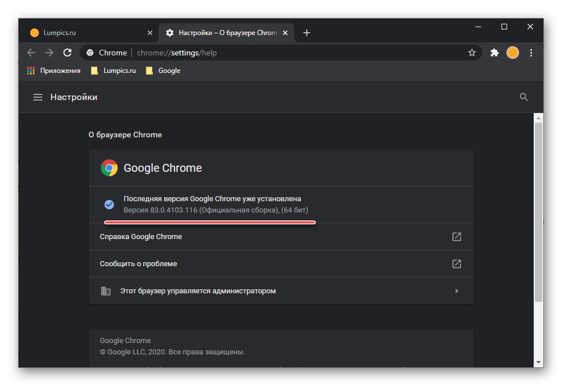Open Сообщить о проблеме external link

456,264
